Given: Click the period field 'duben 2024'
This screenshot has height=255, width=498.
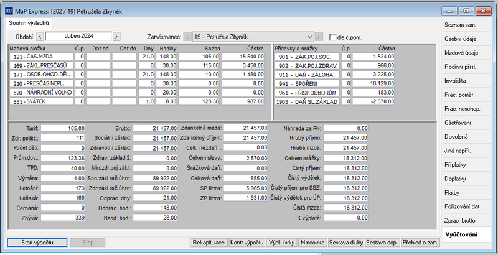Looking at the screenshot, I should [x=78, y=36].
